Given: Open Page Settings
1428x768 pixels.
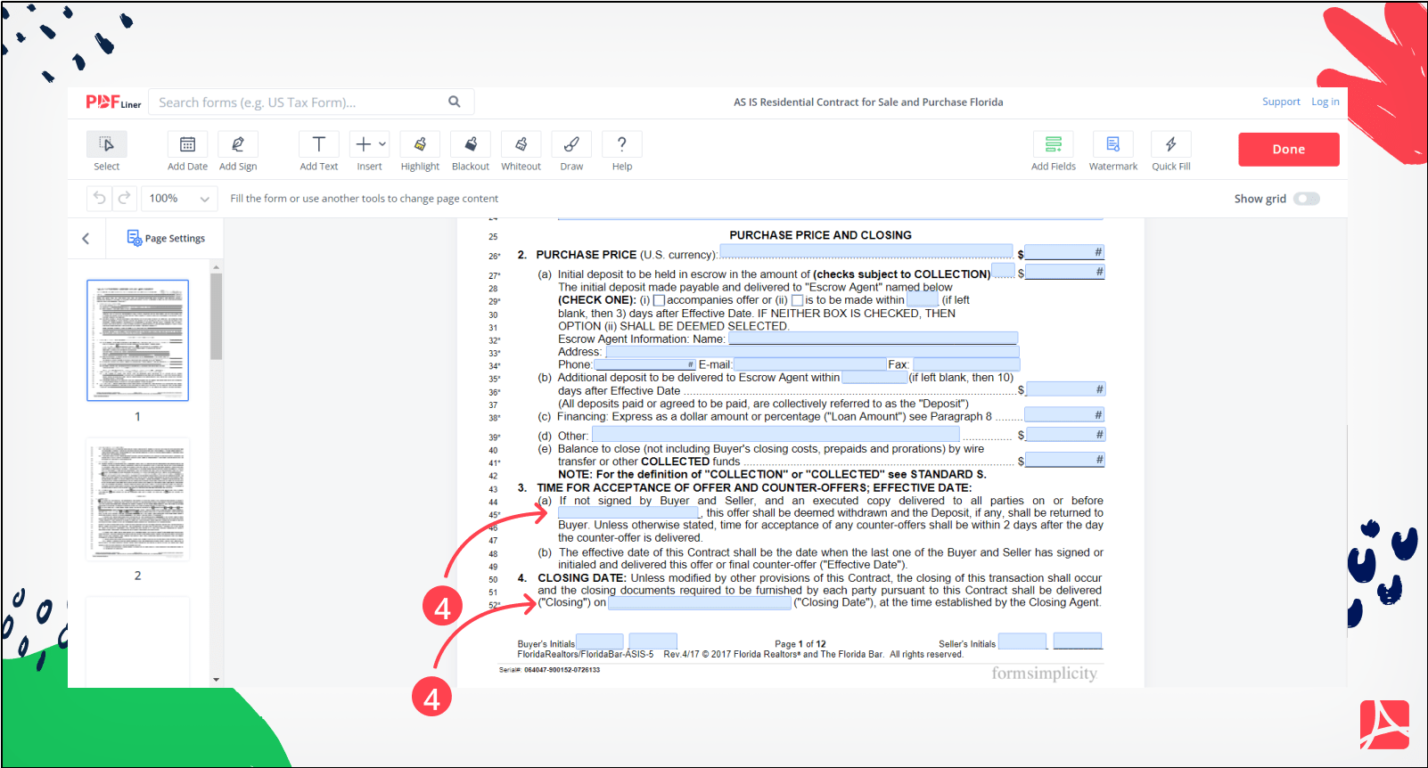Looking at the screenshot, I should (166, 238).
